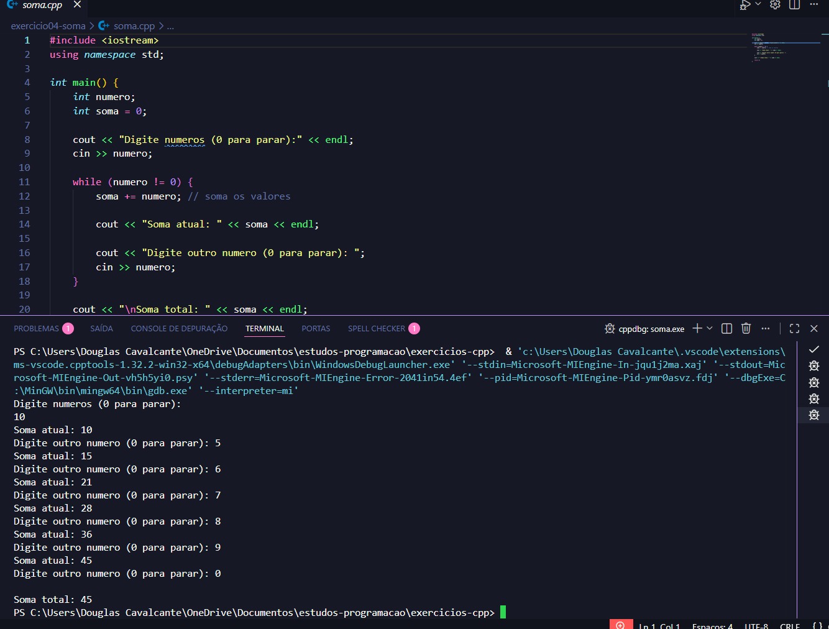Change the UTF-8 file encoding
The image size is (829, 629).
click(756, 625)
